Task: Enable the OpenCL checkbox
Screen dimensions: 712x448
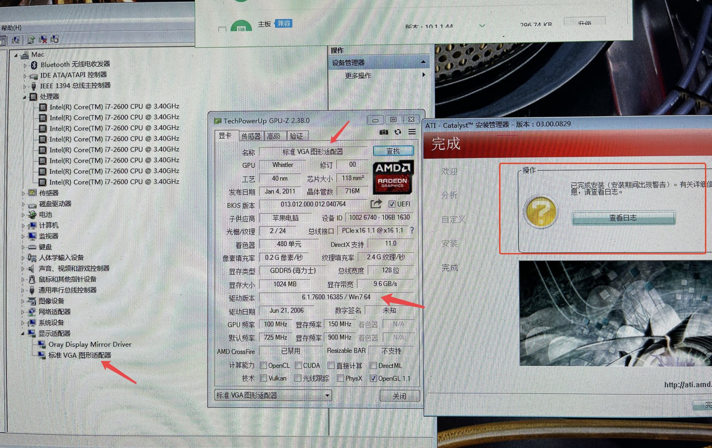Action: tap(263, 365)
